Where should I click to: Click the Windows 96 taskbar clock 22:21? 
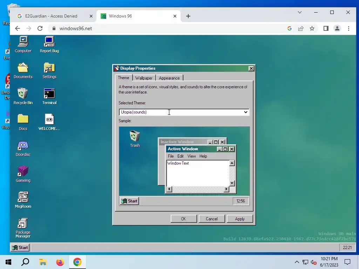(347, 248)
